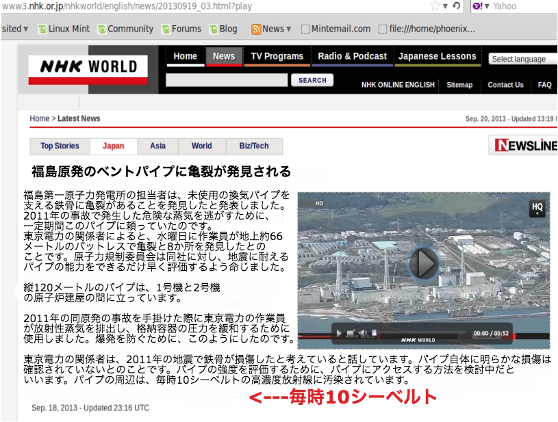558x422 pixels.
Task: Open the Contact Us link
Action: (x=505, y=85)
